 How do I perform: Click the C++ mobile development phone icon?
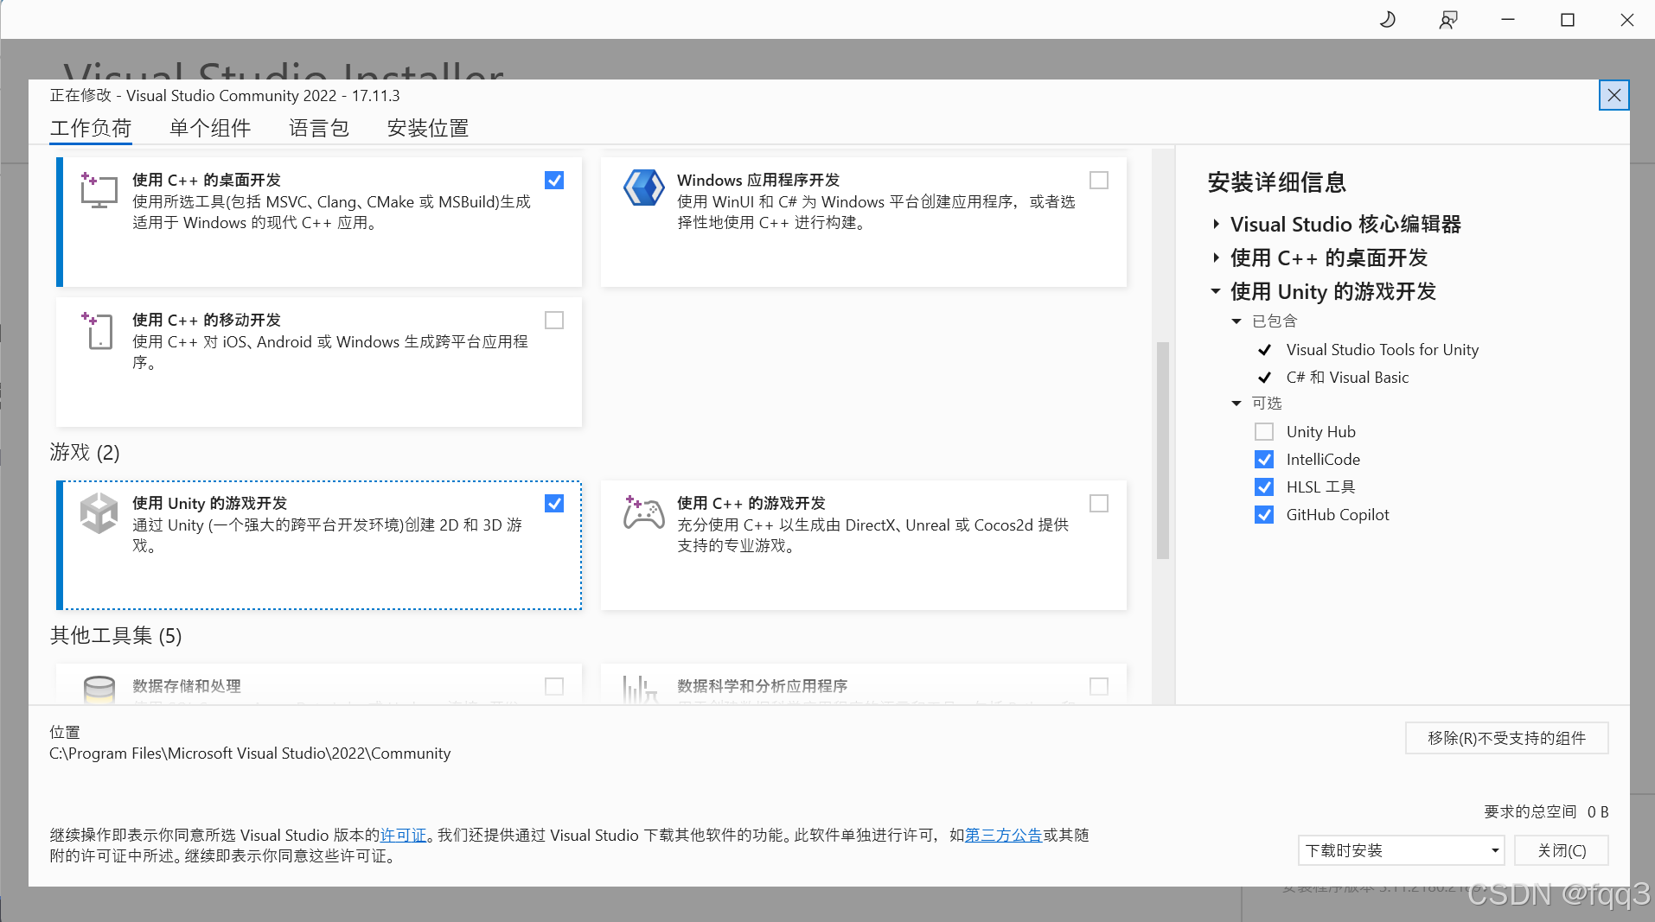point(99,330)
